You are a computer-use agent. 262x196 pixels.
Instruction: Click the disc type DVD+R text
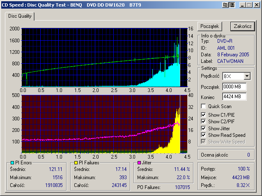coord(225,41)
